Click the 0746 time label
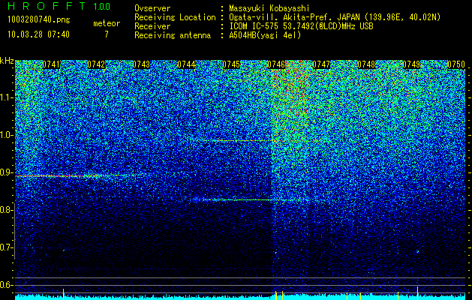 276,64
